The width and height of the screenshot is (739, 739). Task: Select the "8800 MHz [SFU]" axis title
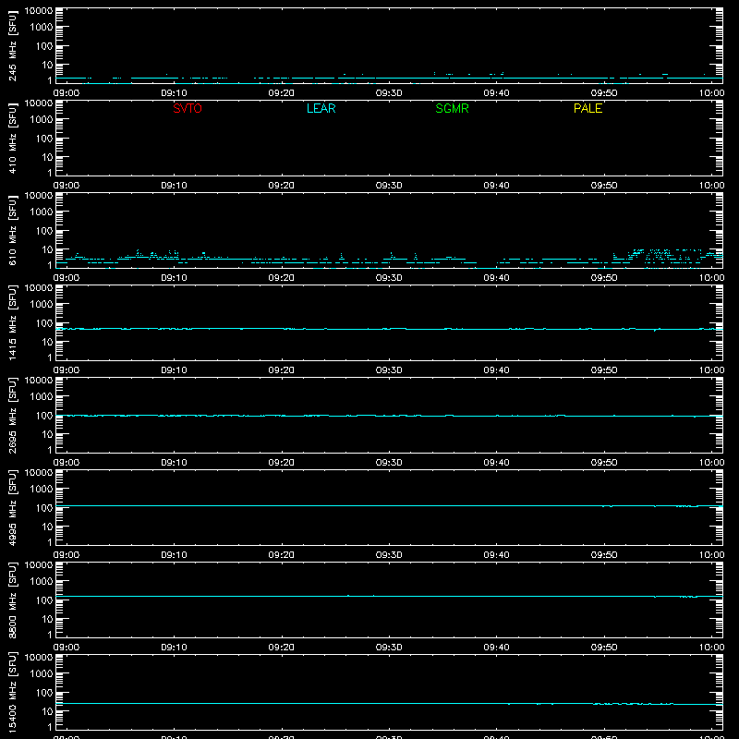[x=13, y=600]
